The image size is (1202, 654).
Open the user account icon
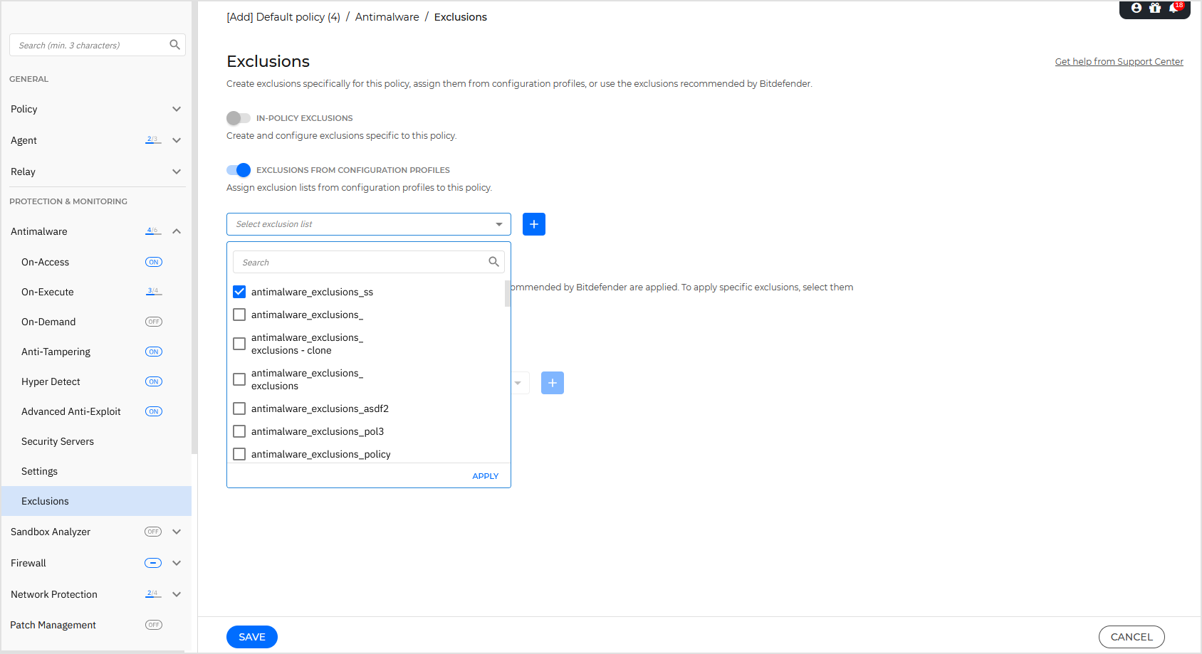(1135, 9)
